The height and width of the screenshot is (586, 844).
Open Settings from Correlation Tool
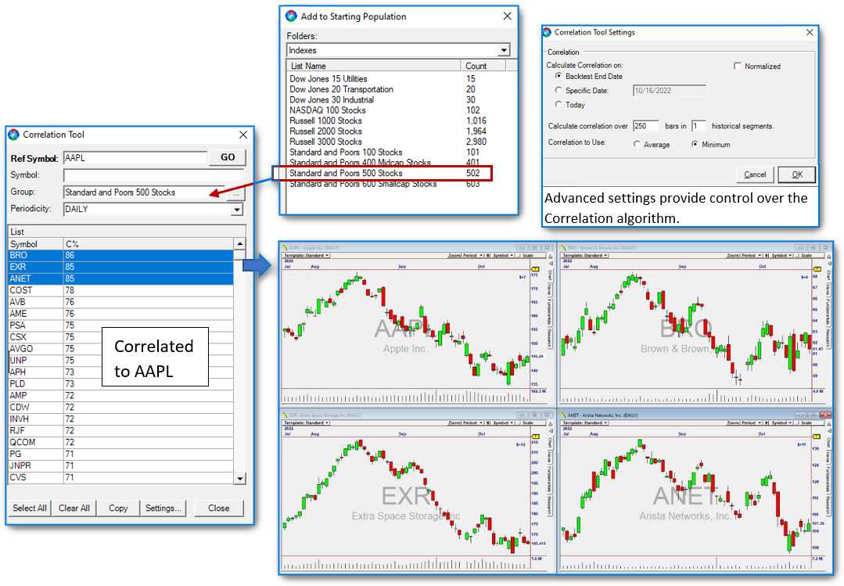pos(163,508)
